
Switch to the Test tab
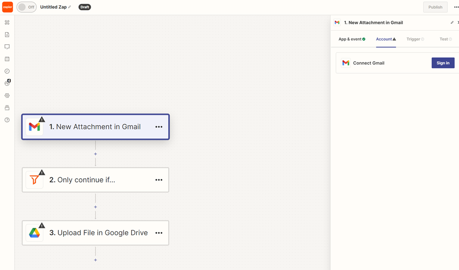coord(445,39)
